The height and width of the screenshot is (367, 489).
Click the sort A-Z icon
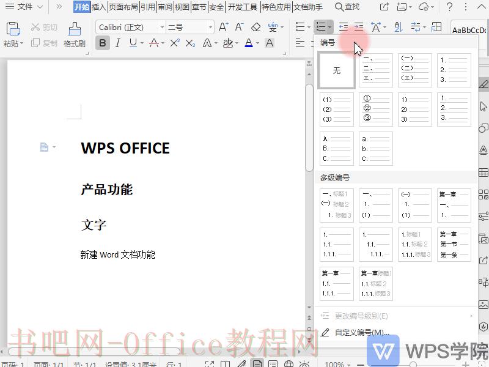399,27
